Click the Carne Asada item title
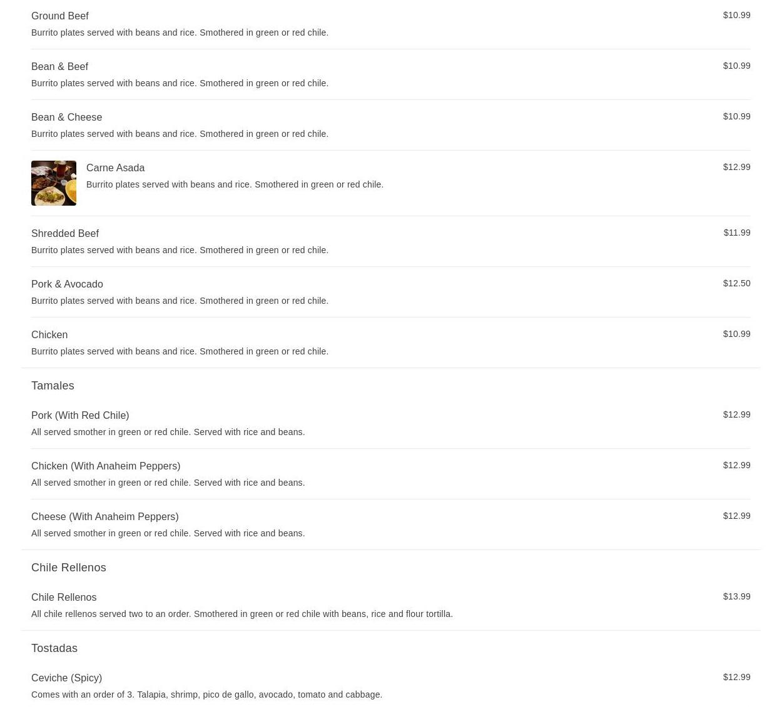The height and width of the screenshot is (707, 782). 115,168
